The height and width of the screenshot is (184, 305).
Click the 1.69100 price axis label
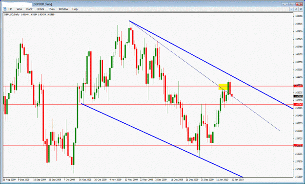(x=298, y=16)
